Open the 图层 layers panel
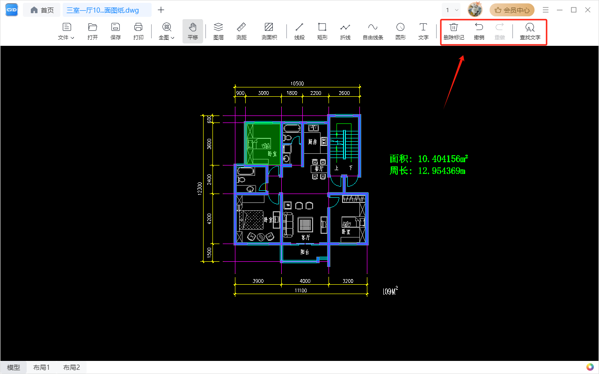Image resolution: width=599 pixels, height=374 pixels. [219, 31]
